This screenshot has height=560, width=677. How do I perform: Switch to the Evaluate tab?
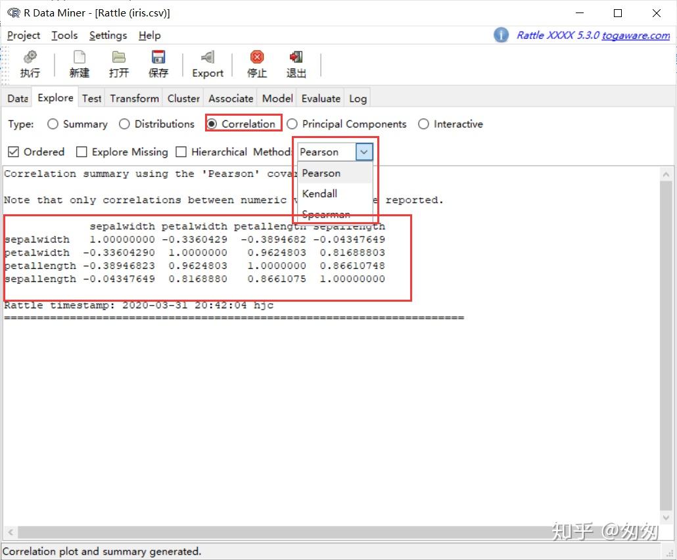pos(321,99)
